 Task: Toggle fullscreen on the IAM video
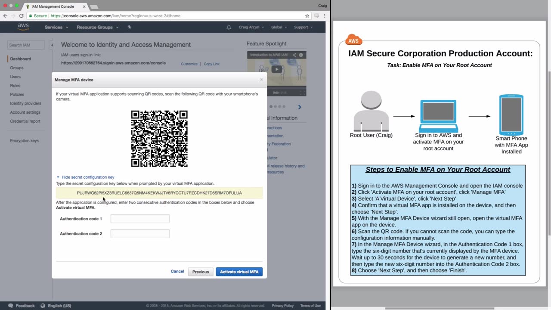coord(303,92)
